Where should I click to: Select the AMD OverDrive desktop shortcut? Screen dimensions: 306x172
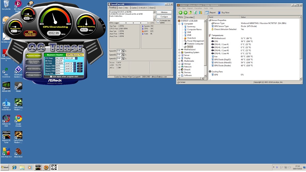pos(6,72)
